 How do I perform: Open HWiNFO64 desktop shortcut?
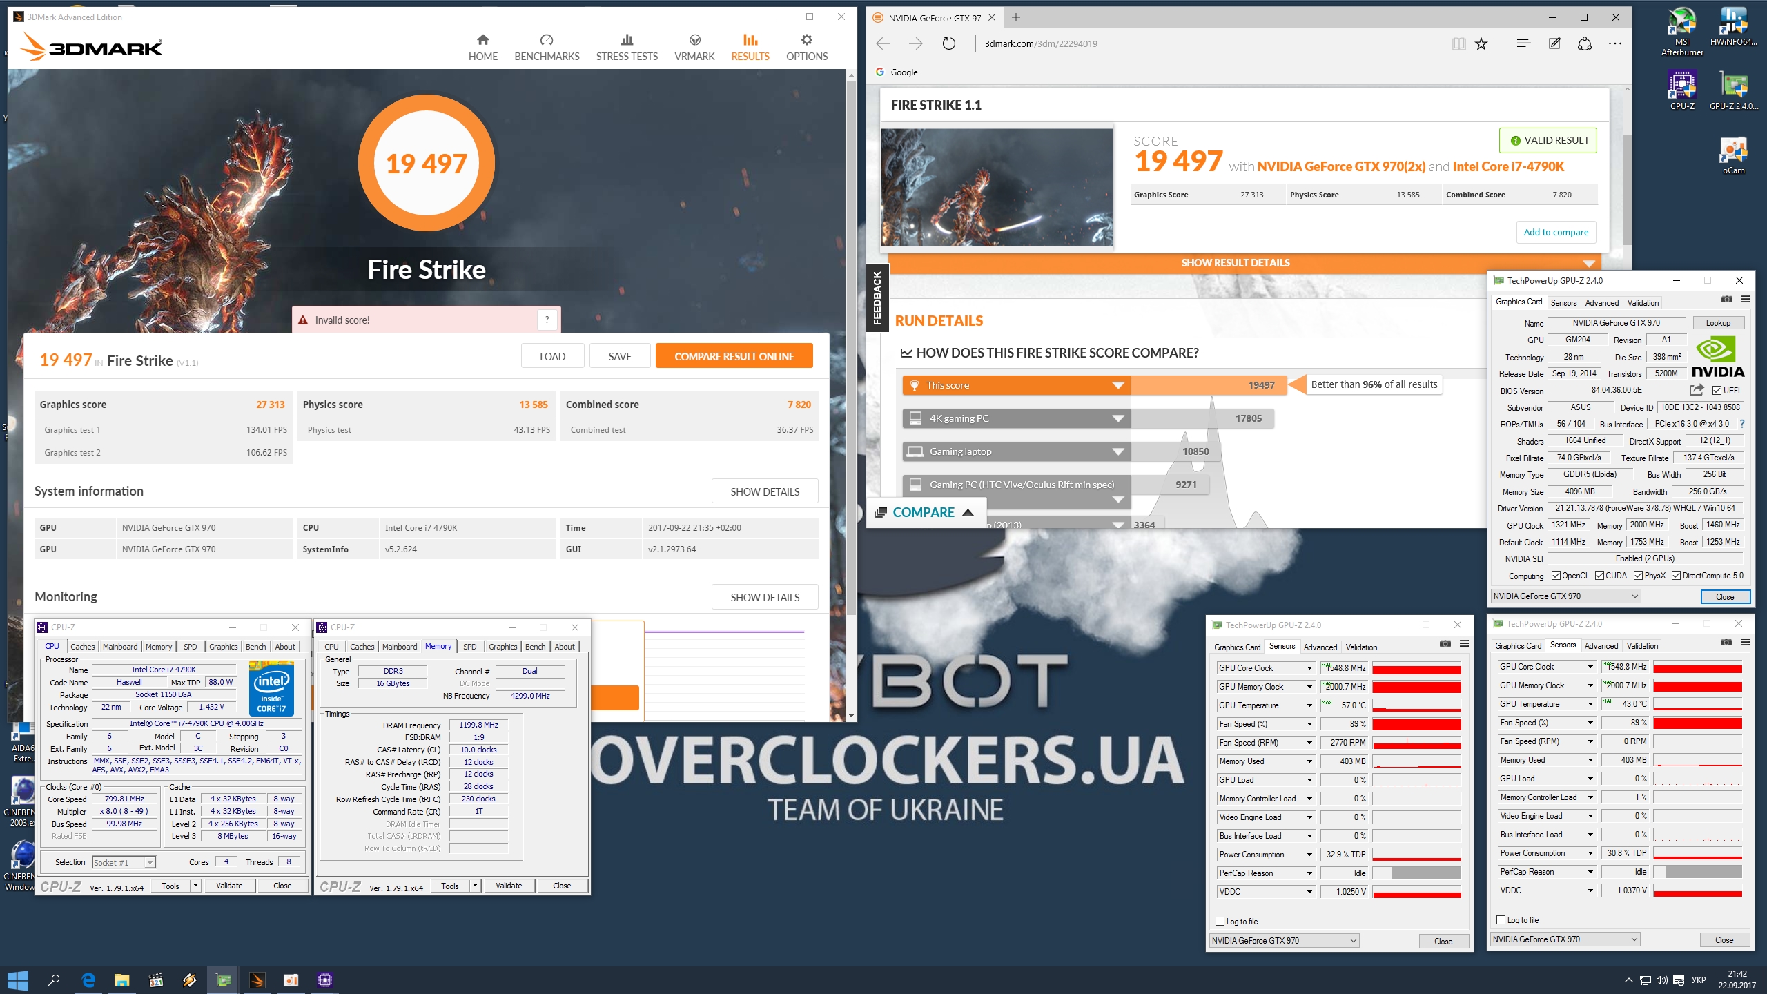(x=1733, y=27)
